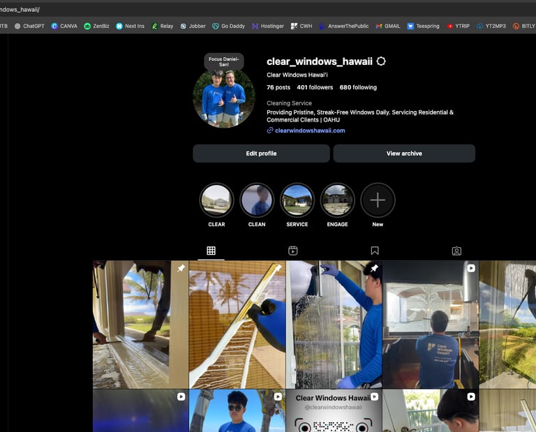Open the ChatGPT bookmark

(x=29, y=26)
